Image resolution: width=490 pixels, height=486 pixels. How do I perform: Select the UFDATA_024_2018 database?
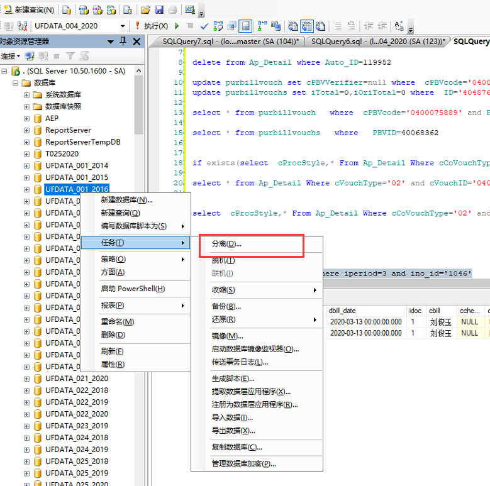[77, 438]
